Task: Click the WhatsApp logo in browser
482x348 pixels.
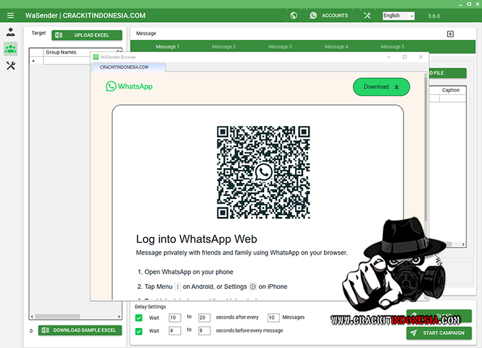Action: 129,86
